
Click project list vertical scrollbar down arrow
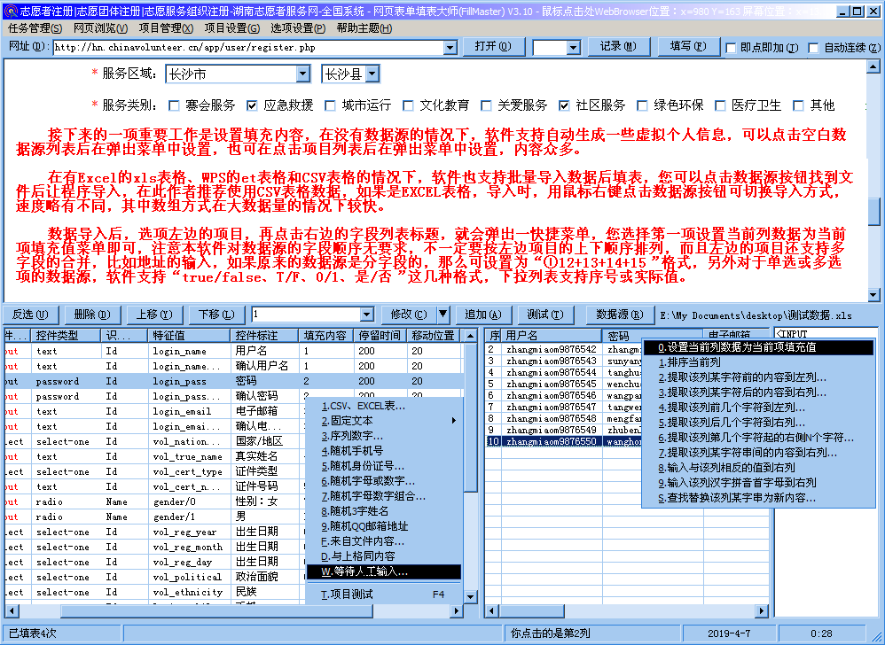click(x=470, y=596)
